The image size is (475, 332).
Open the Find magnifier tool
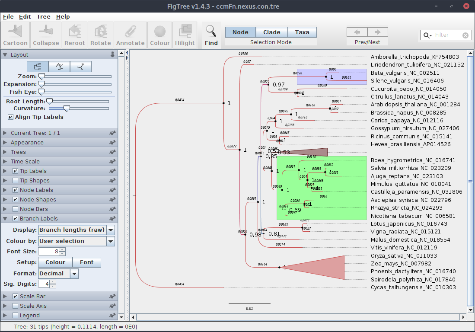[x=211, y=35]
